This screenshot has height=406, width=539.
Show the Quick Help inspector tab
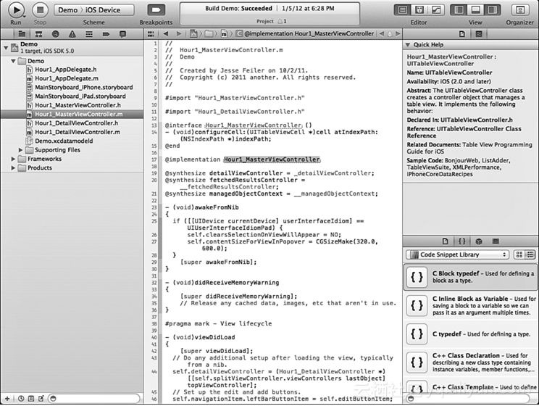[478, 34]
